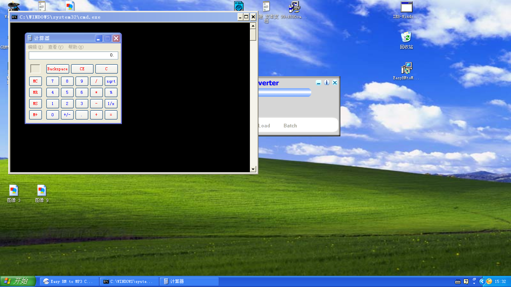The height and width of the screenshot is (287, 511).
Task: Click digit 3 on the calculator
Action: (x=82, y=104)
